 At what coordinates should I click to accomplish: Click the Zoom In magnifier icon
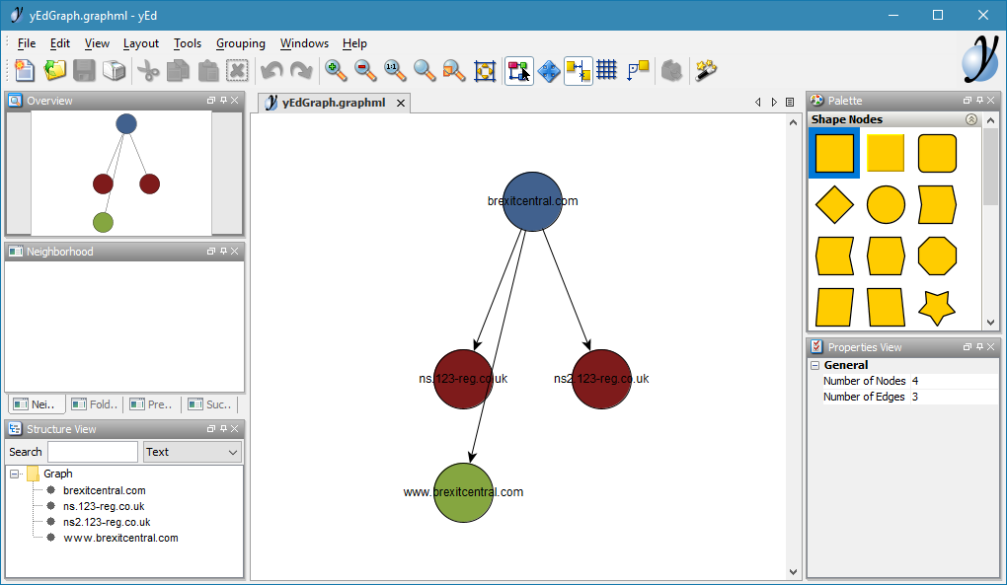(x=336, y=70)
